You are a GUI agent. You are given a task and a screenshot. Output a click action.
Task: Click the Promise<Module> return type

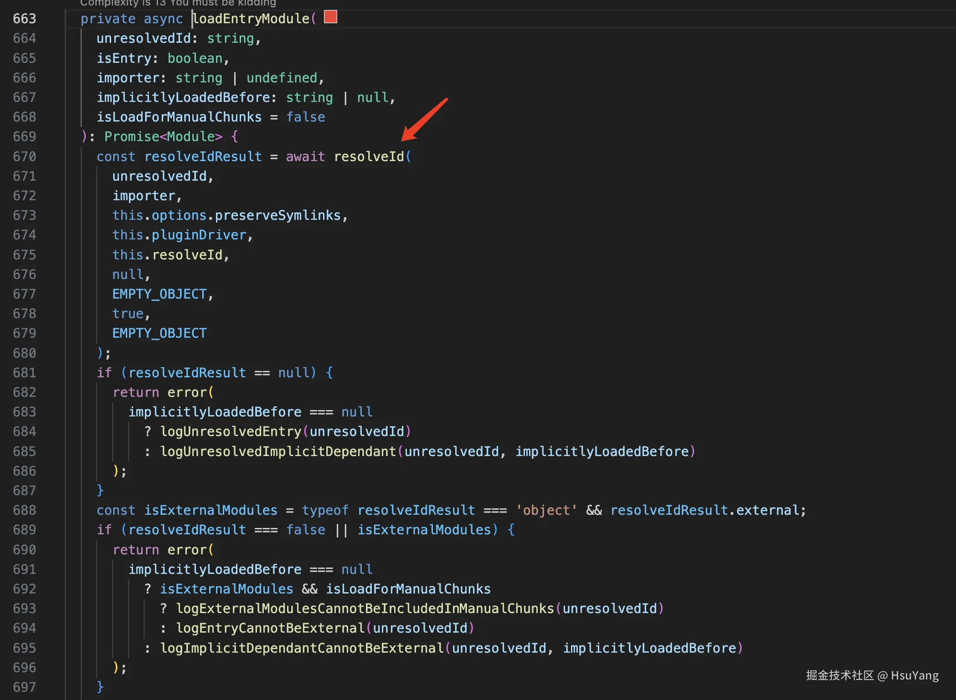pyautogui.click(x=163, y=137)
